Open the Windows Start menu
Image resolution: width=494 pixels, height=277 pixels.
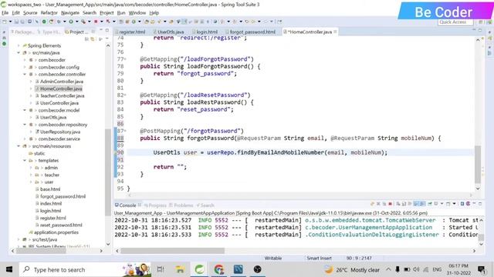tap(9, 269)
